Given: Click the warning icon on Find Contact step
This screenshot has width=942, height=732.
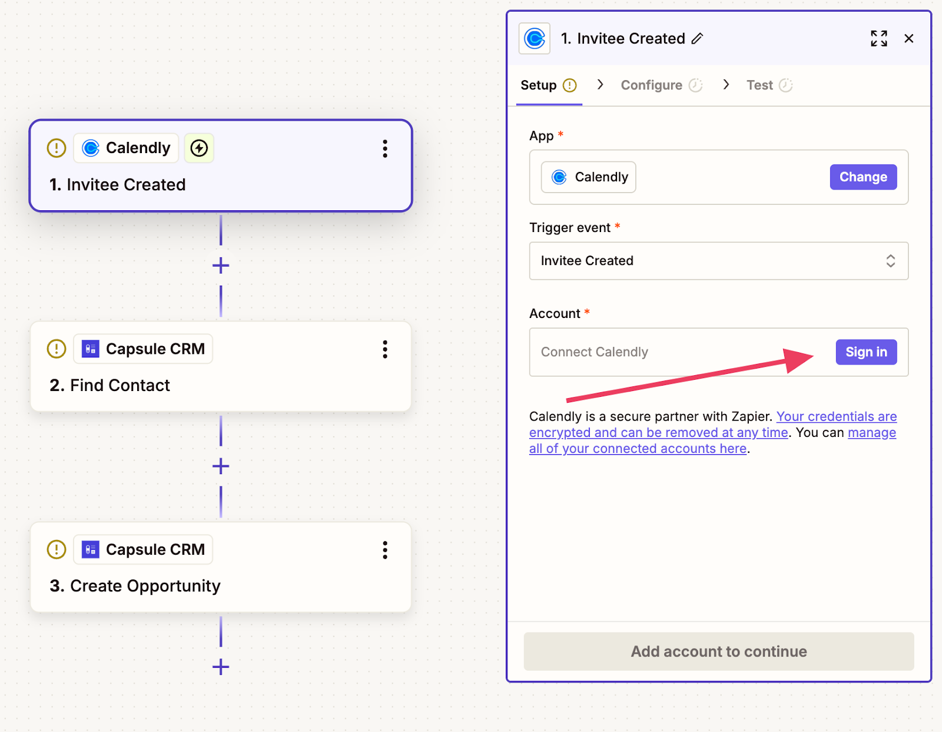Looking at the screenshot, I should tap(57, 349).
